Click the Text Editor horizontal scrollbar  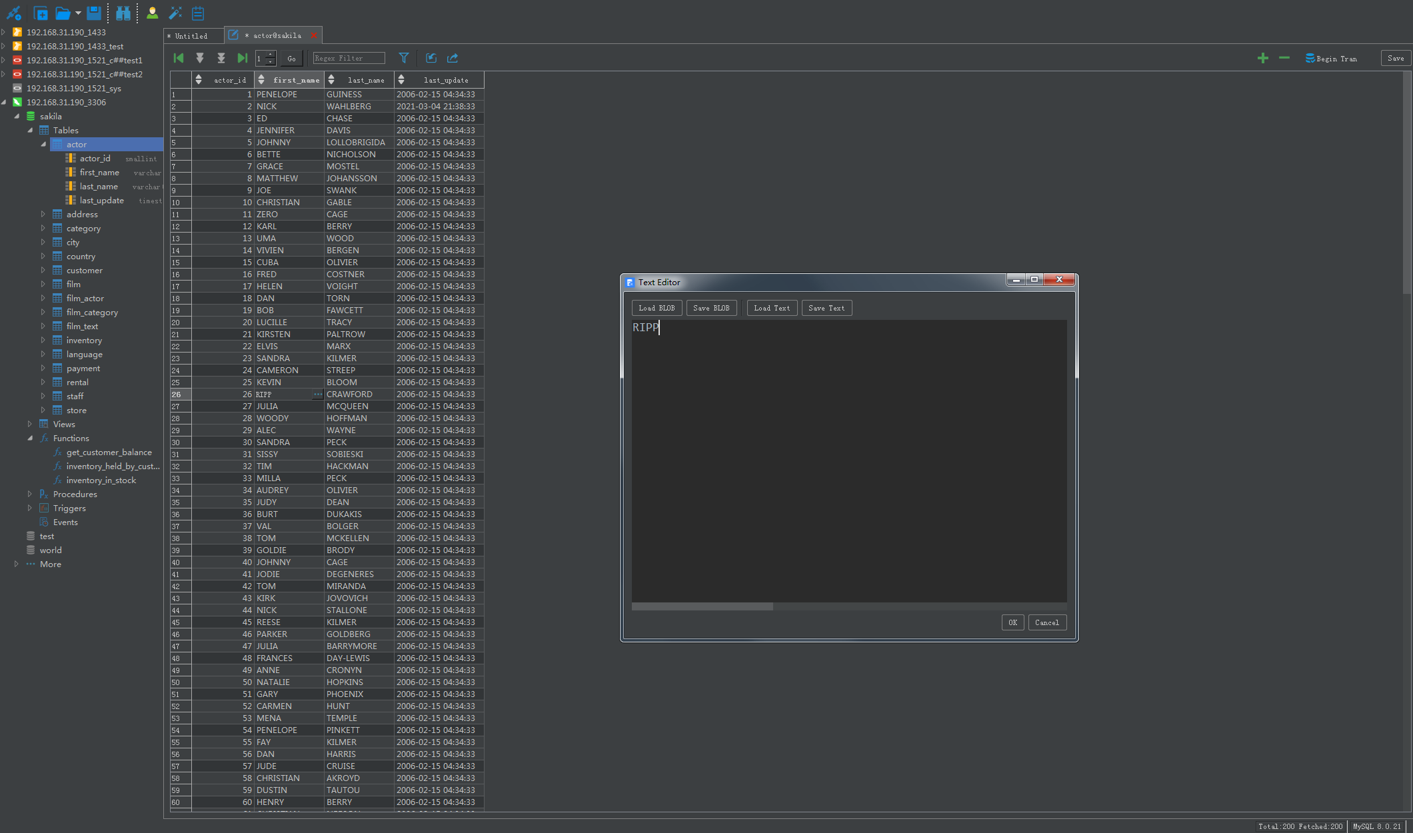(702, 606)
